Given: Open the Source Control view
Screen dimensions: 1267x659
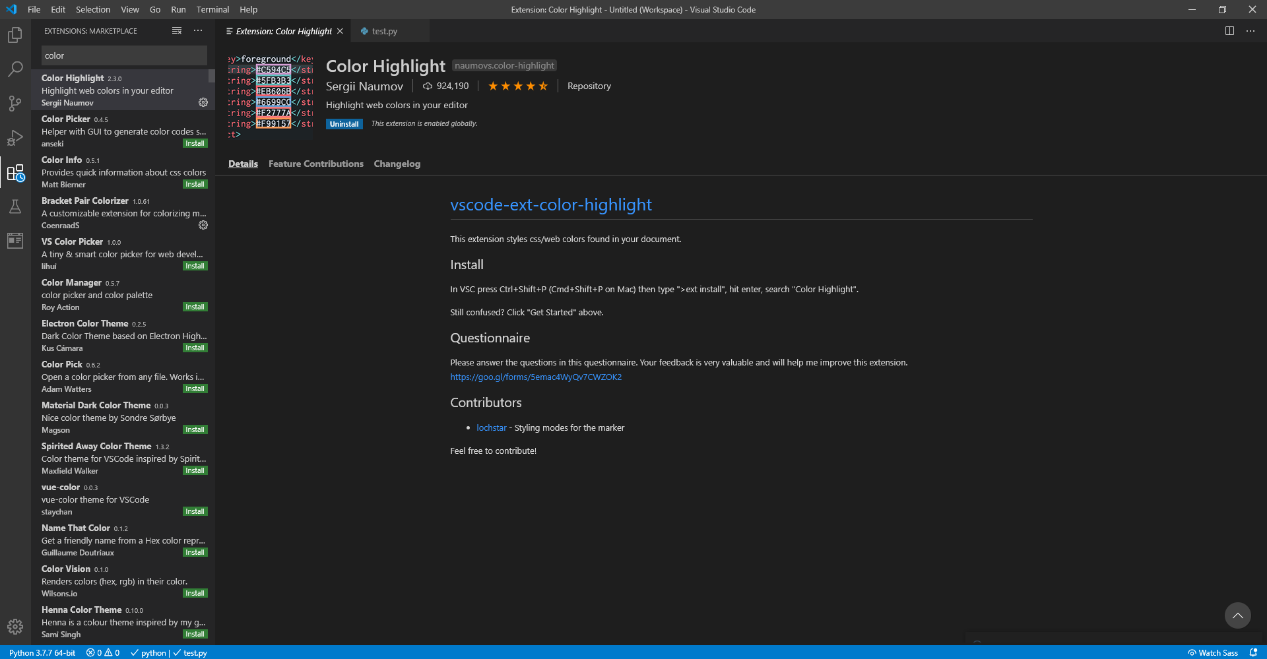Looking at the screenshot, I should 15,103.
